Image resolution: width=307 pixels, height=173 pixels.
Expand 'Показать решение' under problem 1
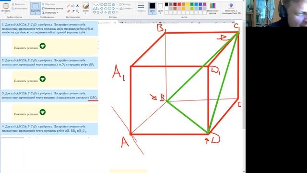[x=43, y=46]
